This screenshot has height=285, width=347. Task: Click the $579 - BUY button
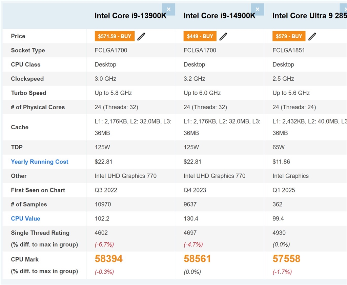tap(289, 36)
